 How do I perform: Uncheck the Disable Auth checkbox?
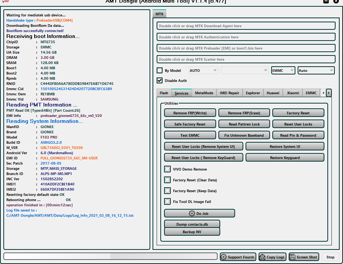pyautogui.click(x=160, y=80)
